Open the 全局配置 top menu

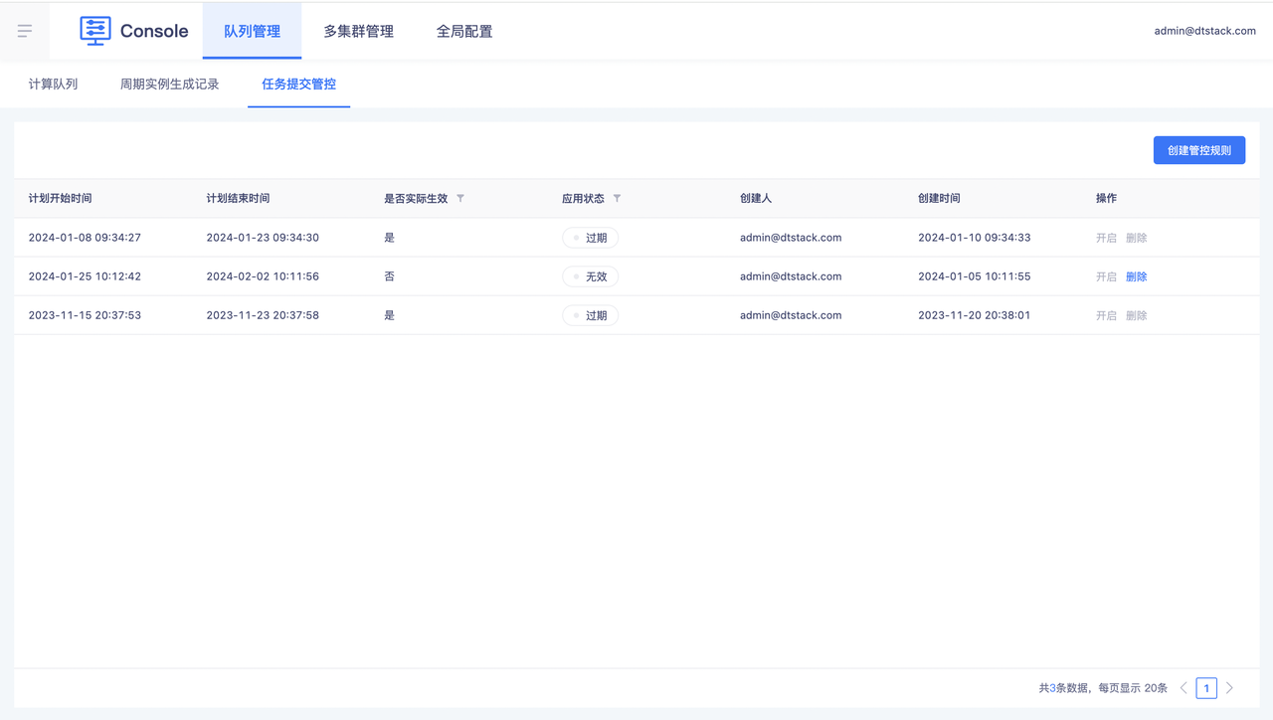[464, 31]
